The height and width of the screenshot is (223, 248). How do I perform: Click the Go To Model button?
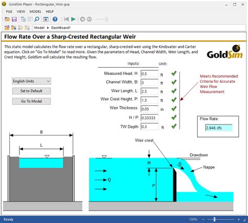[x=31, y=101]
